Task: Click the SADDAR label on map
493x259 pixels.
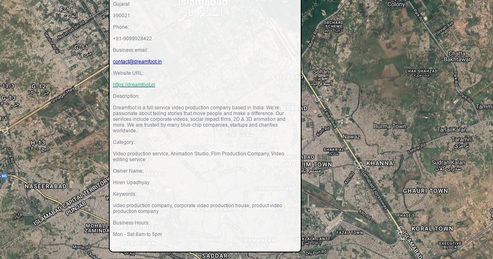Action: tap(215, 256)
